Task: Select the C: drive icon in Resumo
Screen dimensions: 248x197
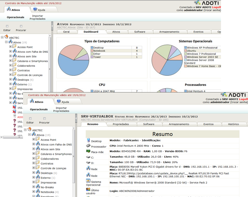Action: pyautogui.click(x=88, y=157)
